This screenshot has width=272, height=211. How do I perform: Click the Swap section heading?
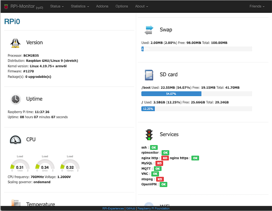coord(166,30)
